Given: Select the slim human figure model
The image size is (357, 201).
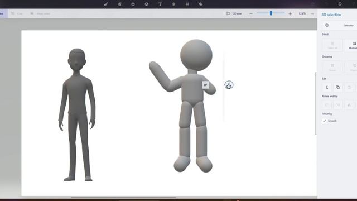Looking at the screenshot, I should (x=77, y=114).
